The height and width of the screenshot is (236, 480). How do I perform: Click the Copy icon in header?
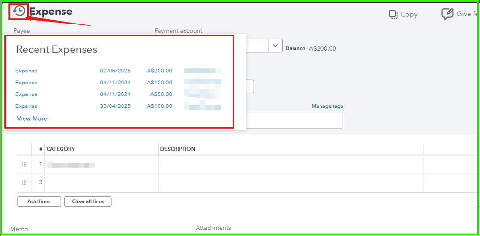(x=393, y=14)
